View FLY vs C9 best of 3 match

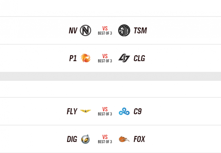coord(105,111)
